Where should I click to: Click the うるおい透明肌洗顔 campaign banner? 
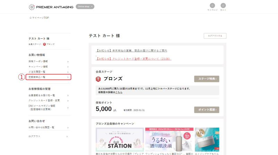169,140
